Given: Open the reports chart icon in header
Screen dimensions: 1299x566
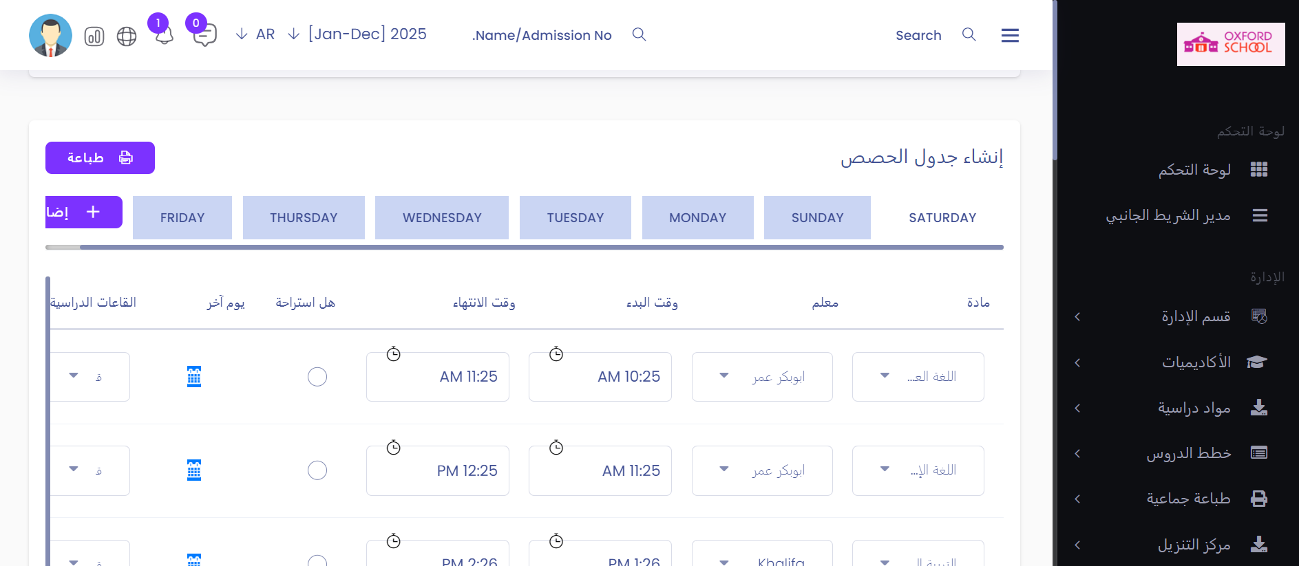Looking at the screenshot, I should click(x=94, y=36).
